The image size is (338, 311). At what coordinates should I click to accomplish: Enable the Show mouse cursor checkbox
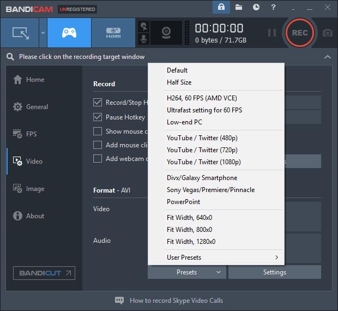point(98,131)
